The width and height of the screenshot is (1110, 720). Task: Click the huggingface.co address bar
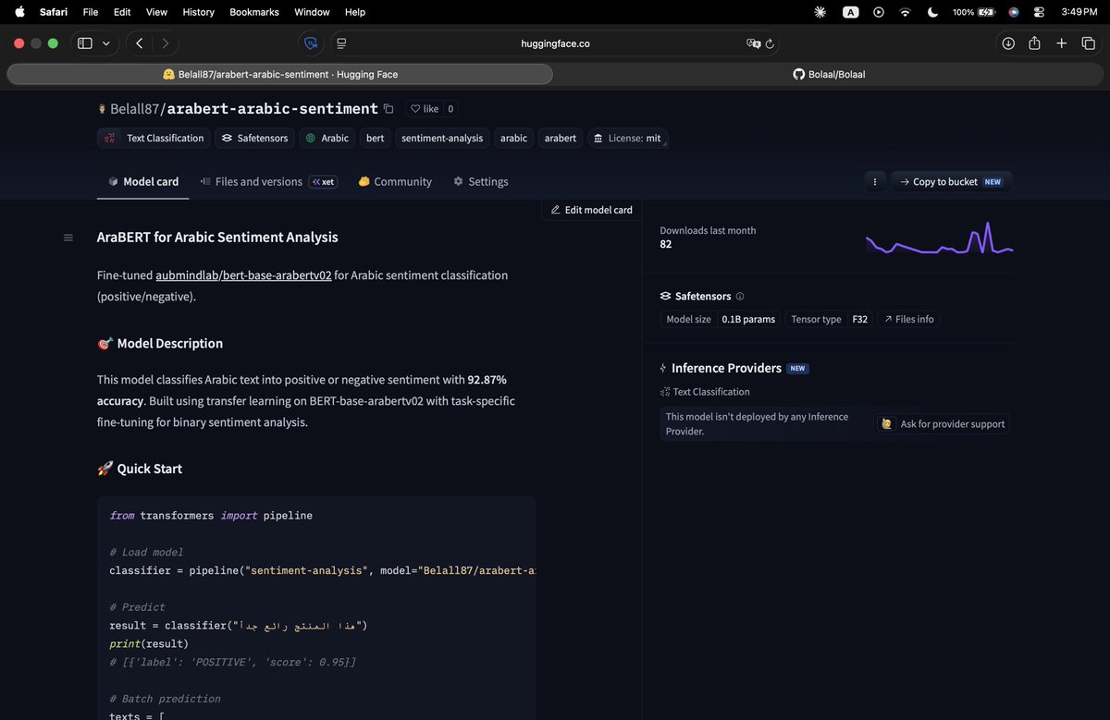click(555, 43)
